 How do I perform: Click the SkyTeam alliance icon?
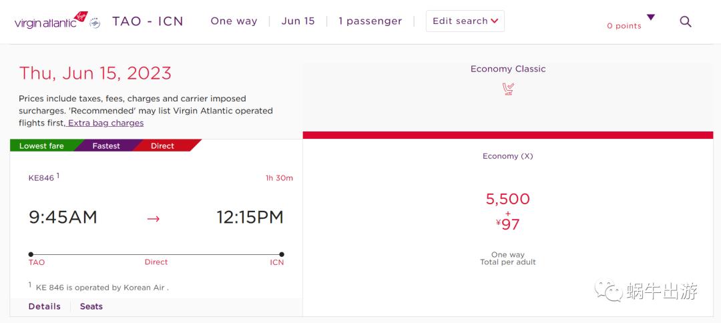[95, 23]
